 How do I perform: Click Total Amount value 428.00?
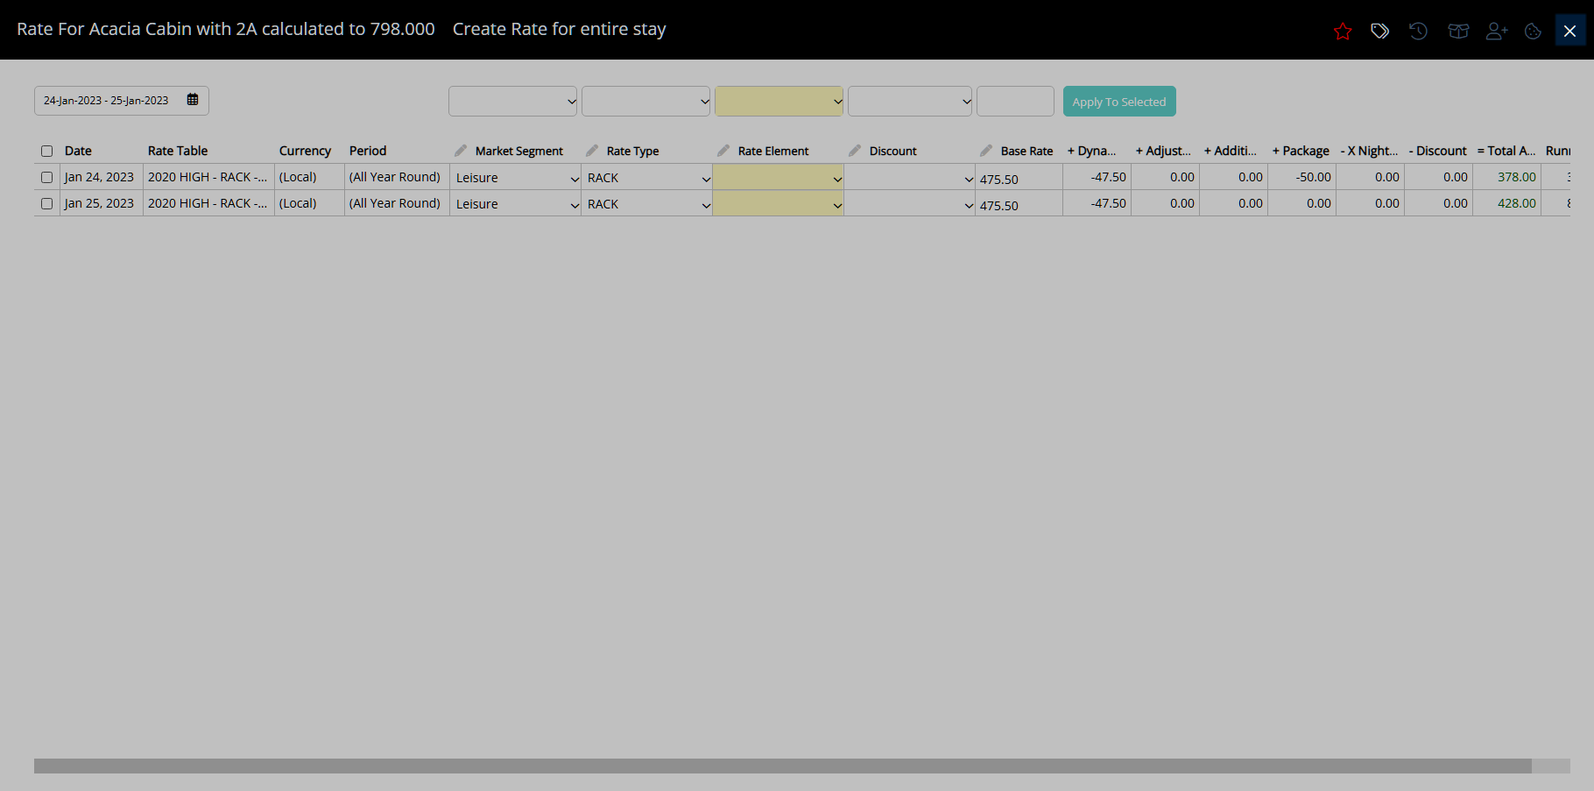click(1517, 203)
